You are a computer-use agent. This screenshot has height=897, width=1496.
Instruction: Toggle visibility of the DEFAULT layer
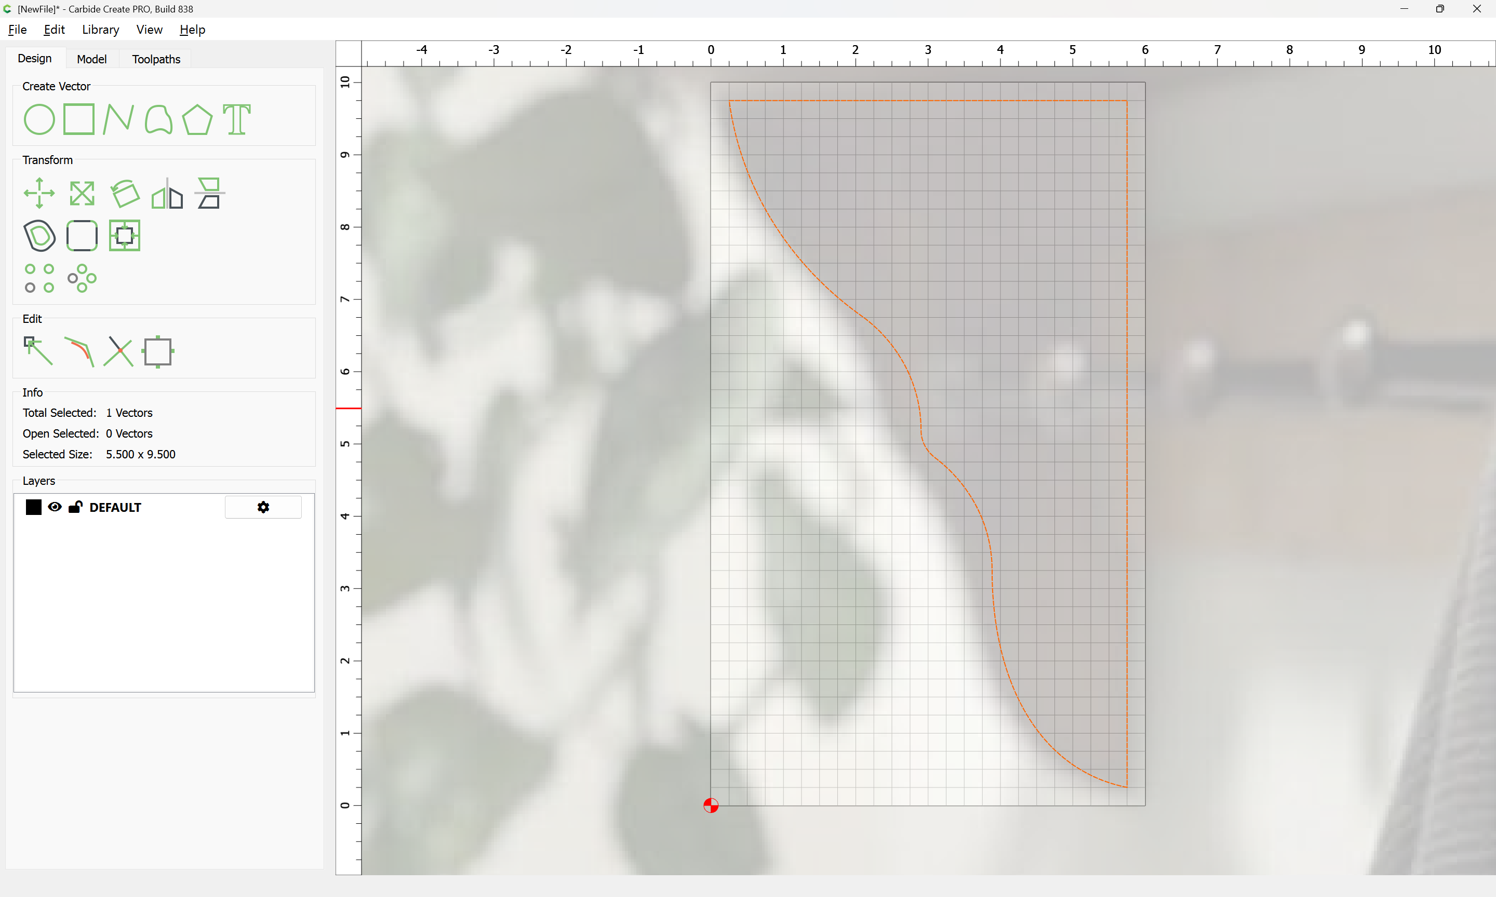point(55,507)
